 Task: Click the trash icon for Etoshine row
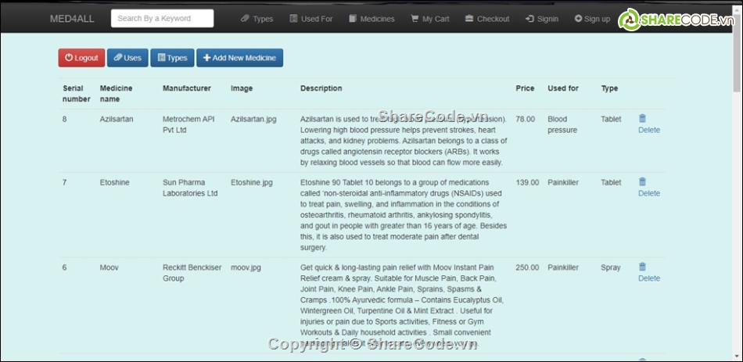pos(642,182)
